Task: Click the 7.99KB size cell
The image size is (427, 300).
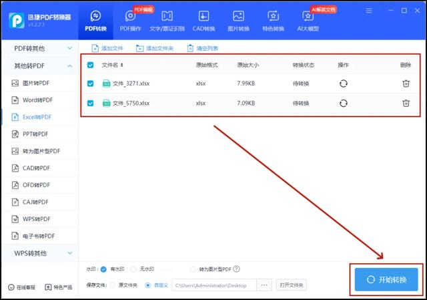Action: pyautogui.click(x=246, y=84)
